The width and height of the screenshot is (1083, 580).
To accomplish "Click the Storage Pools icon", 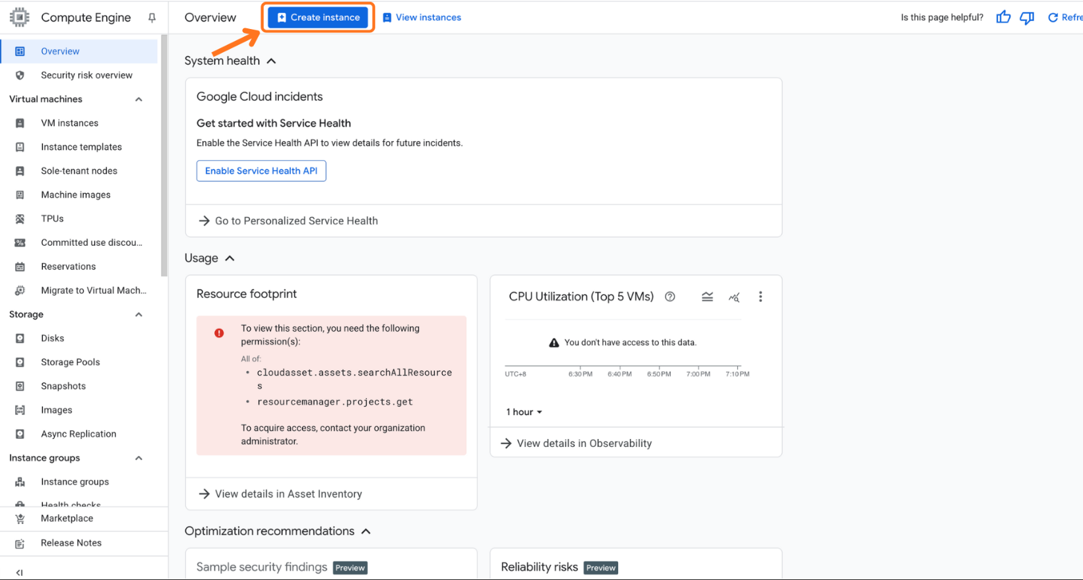I will pyautogui.click(x=20, y=362).
